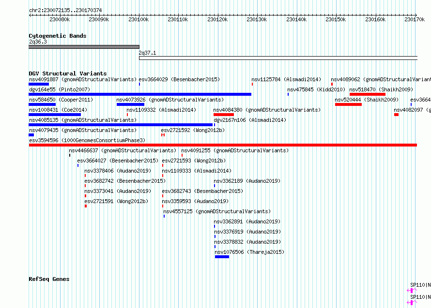The height and width of the screenshot is (308, 431).
Task: Select the red nsv4084380 variant bar
Action: pyautogui.click(x=224, y=115)
